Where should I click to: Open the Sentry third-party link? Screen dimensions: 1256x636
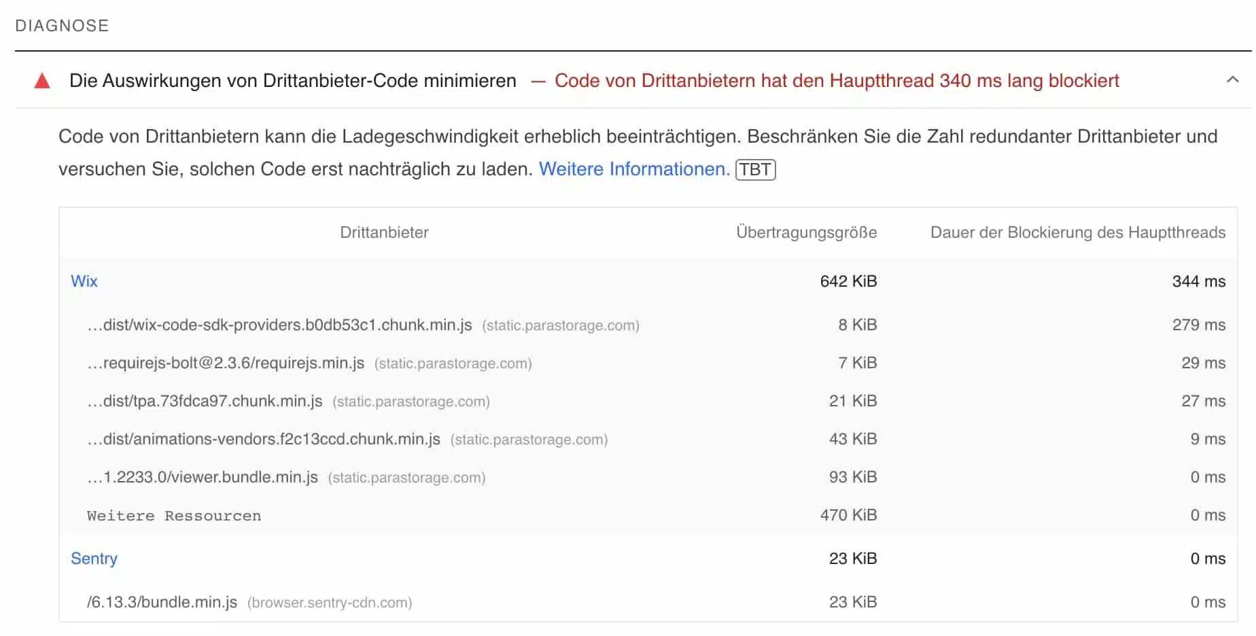pos(94,558)
